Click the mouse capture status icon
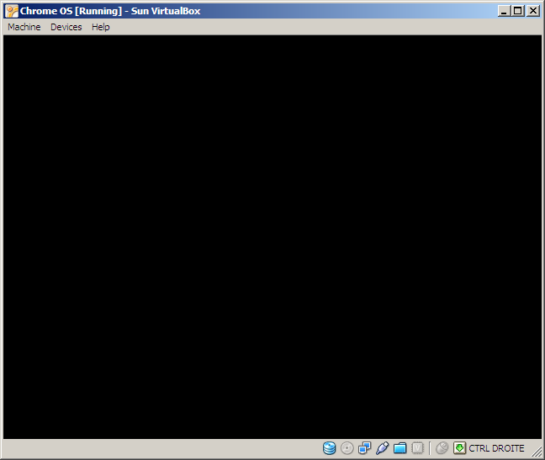This screenshot has height=460, width=545. click(x=442, y=448)
